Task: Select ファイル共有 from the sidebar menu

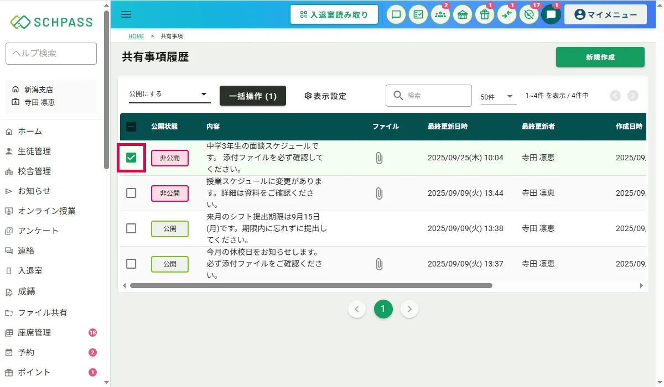Action: (x=43, y=313)
